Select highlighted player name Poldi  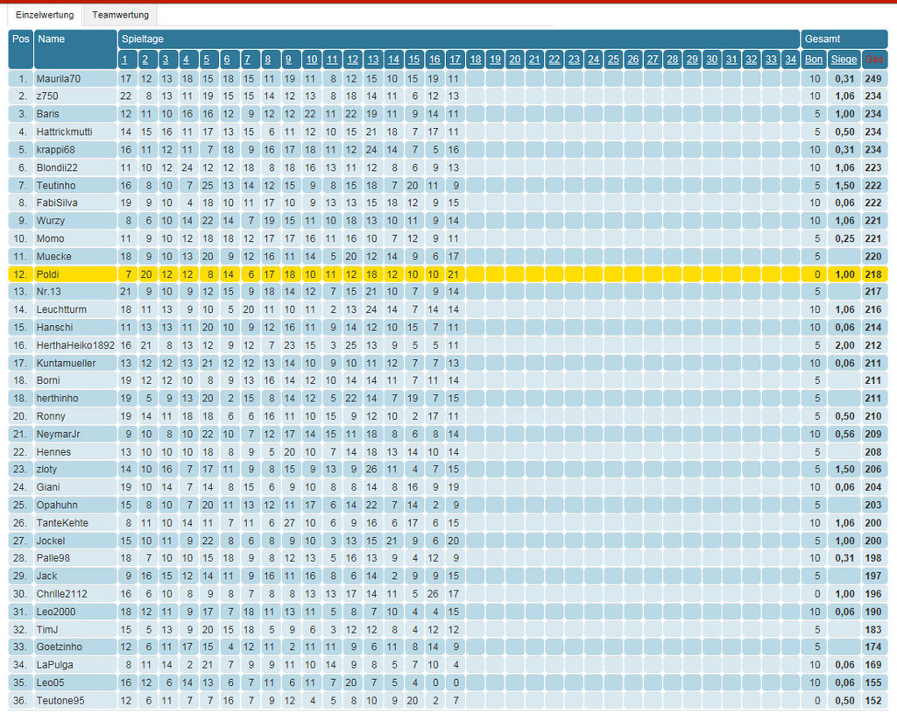click(x=47, y=274)
